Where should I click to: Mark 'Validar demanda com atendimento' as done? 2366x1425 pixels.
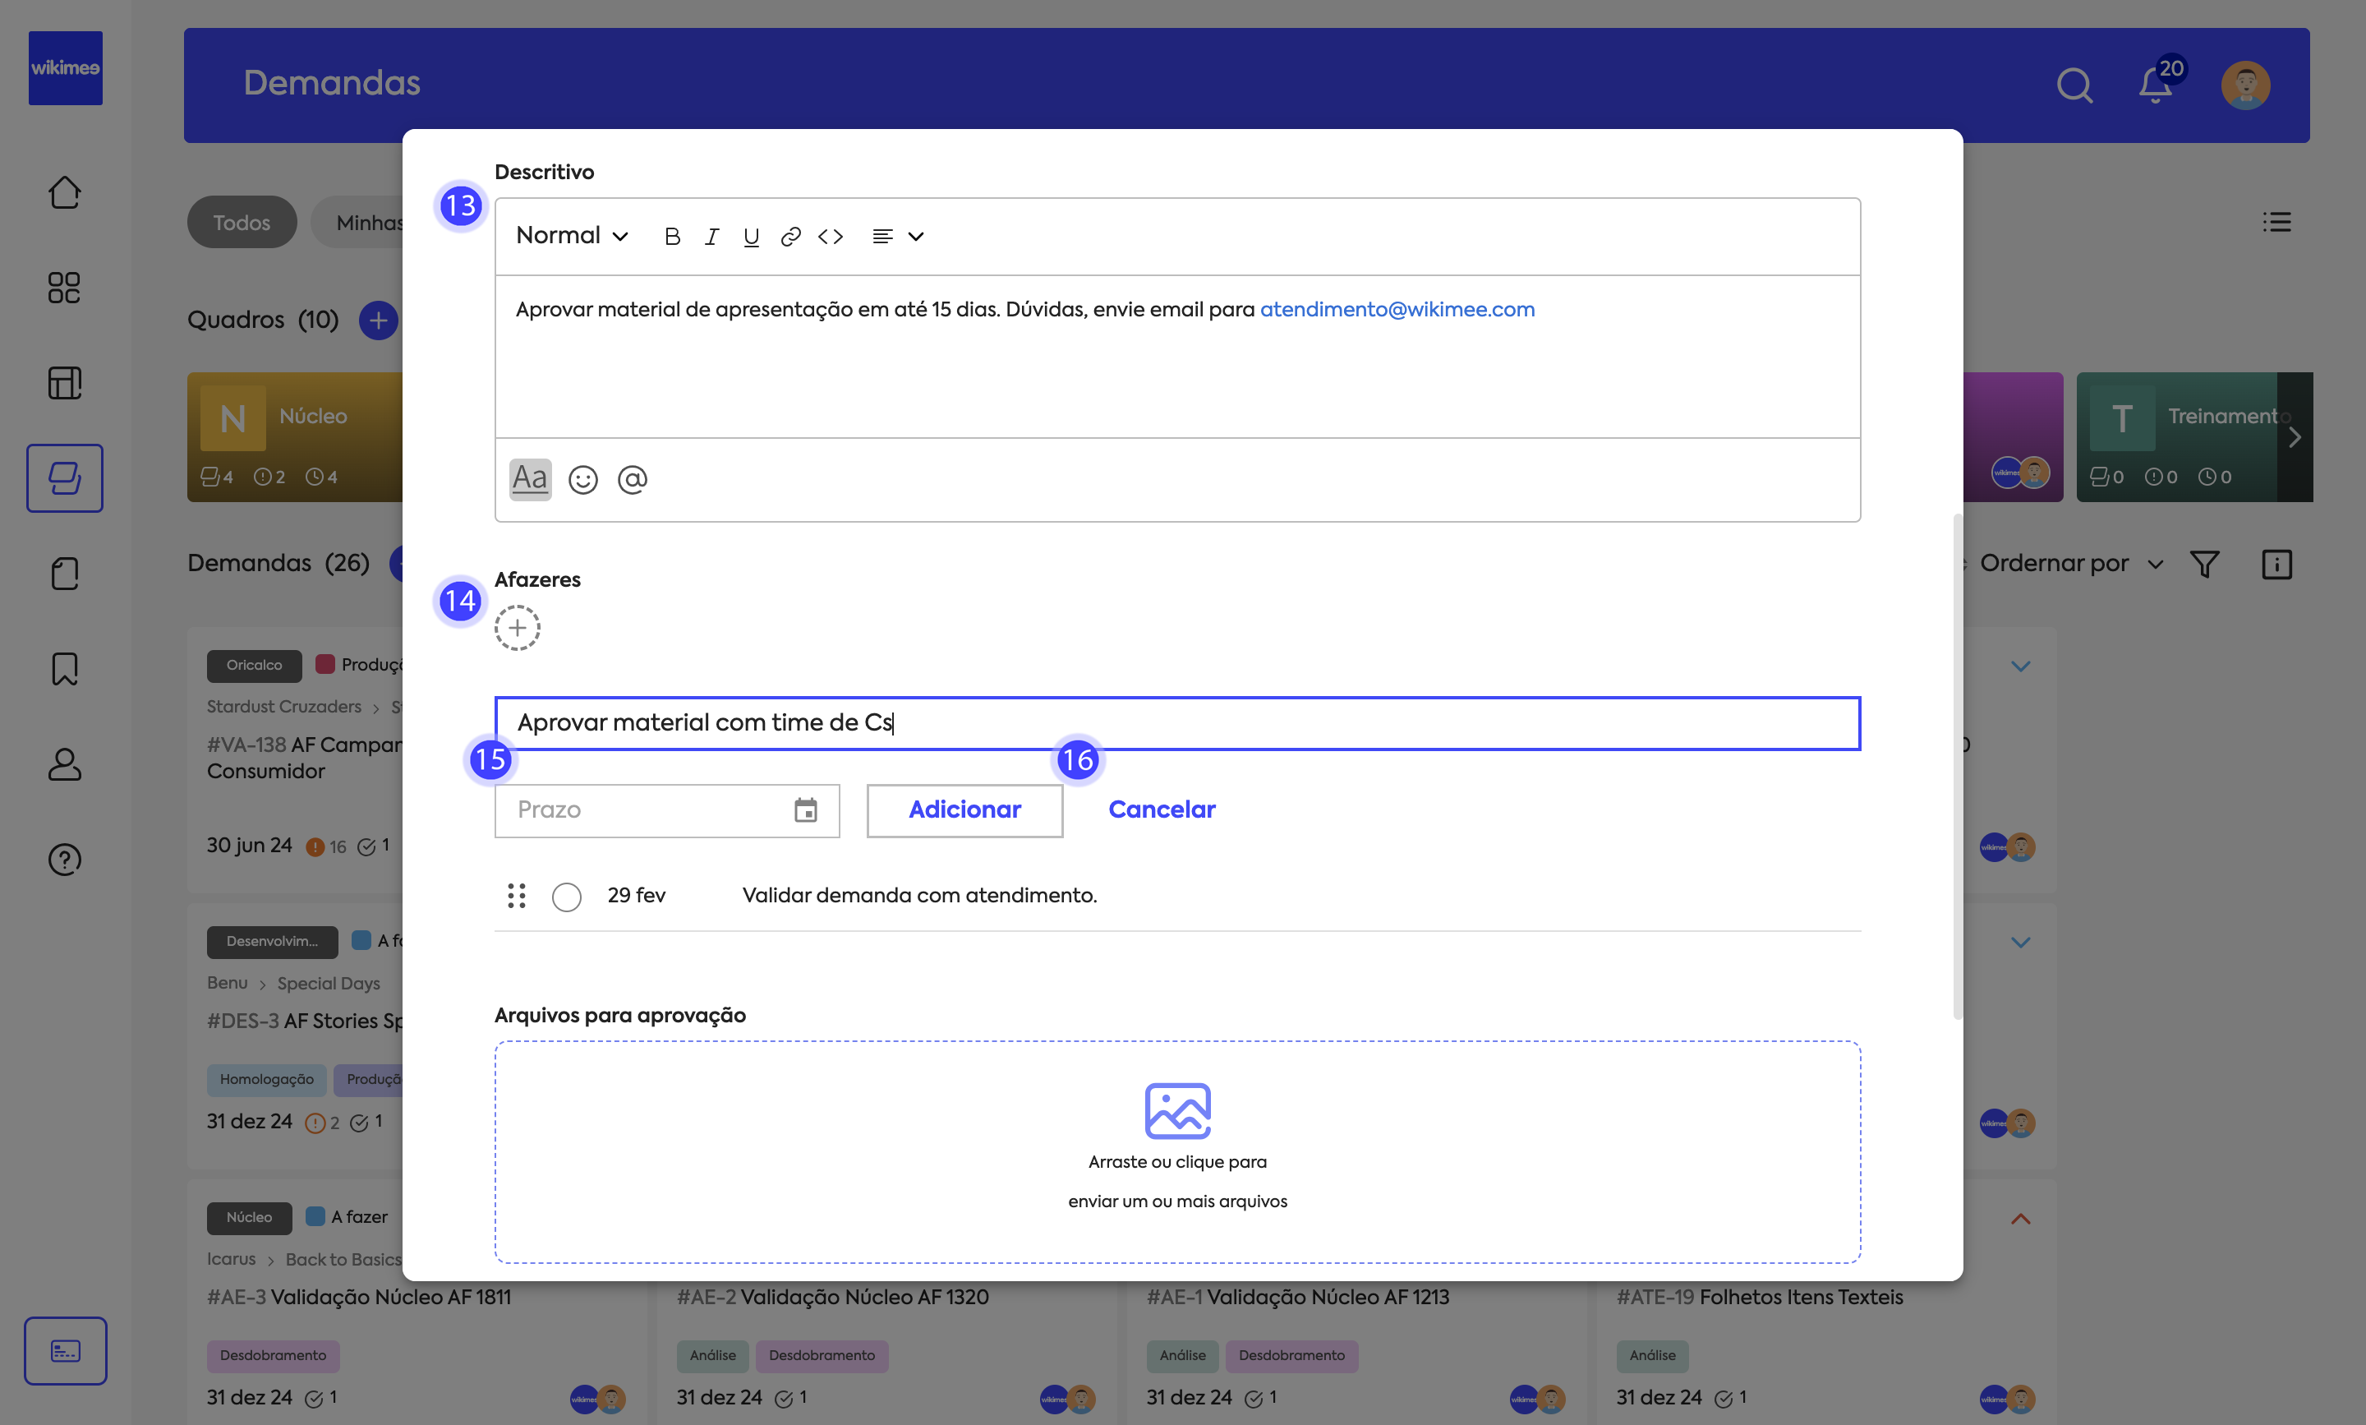(566, 897)
